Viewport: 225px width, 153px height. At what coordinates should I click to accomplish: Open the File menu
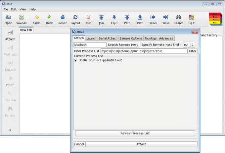(6, 9)
